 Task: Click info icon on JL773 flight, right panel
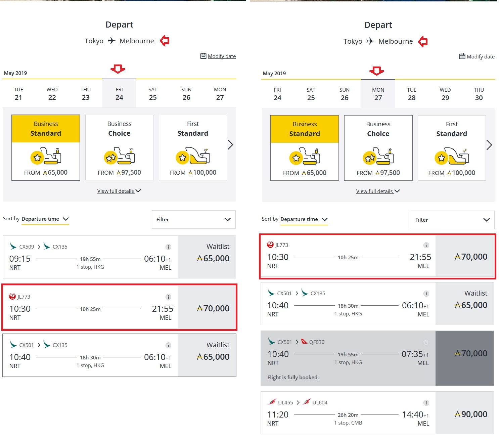[426, 245]
